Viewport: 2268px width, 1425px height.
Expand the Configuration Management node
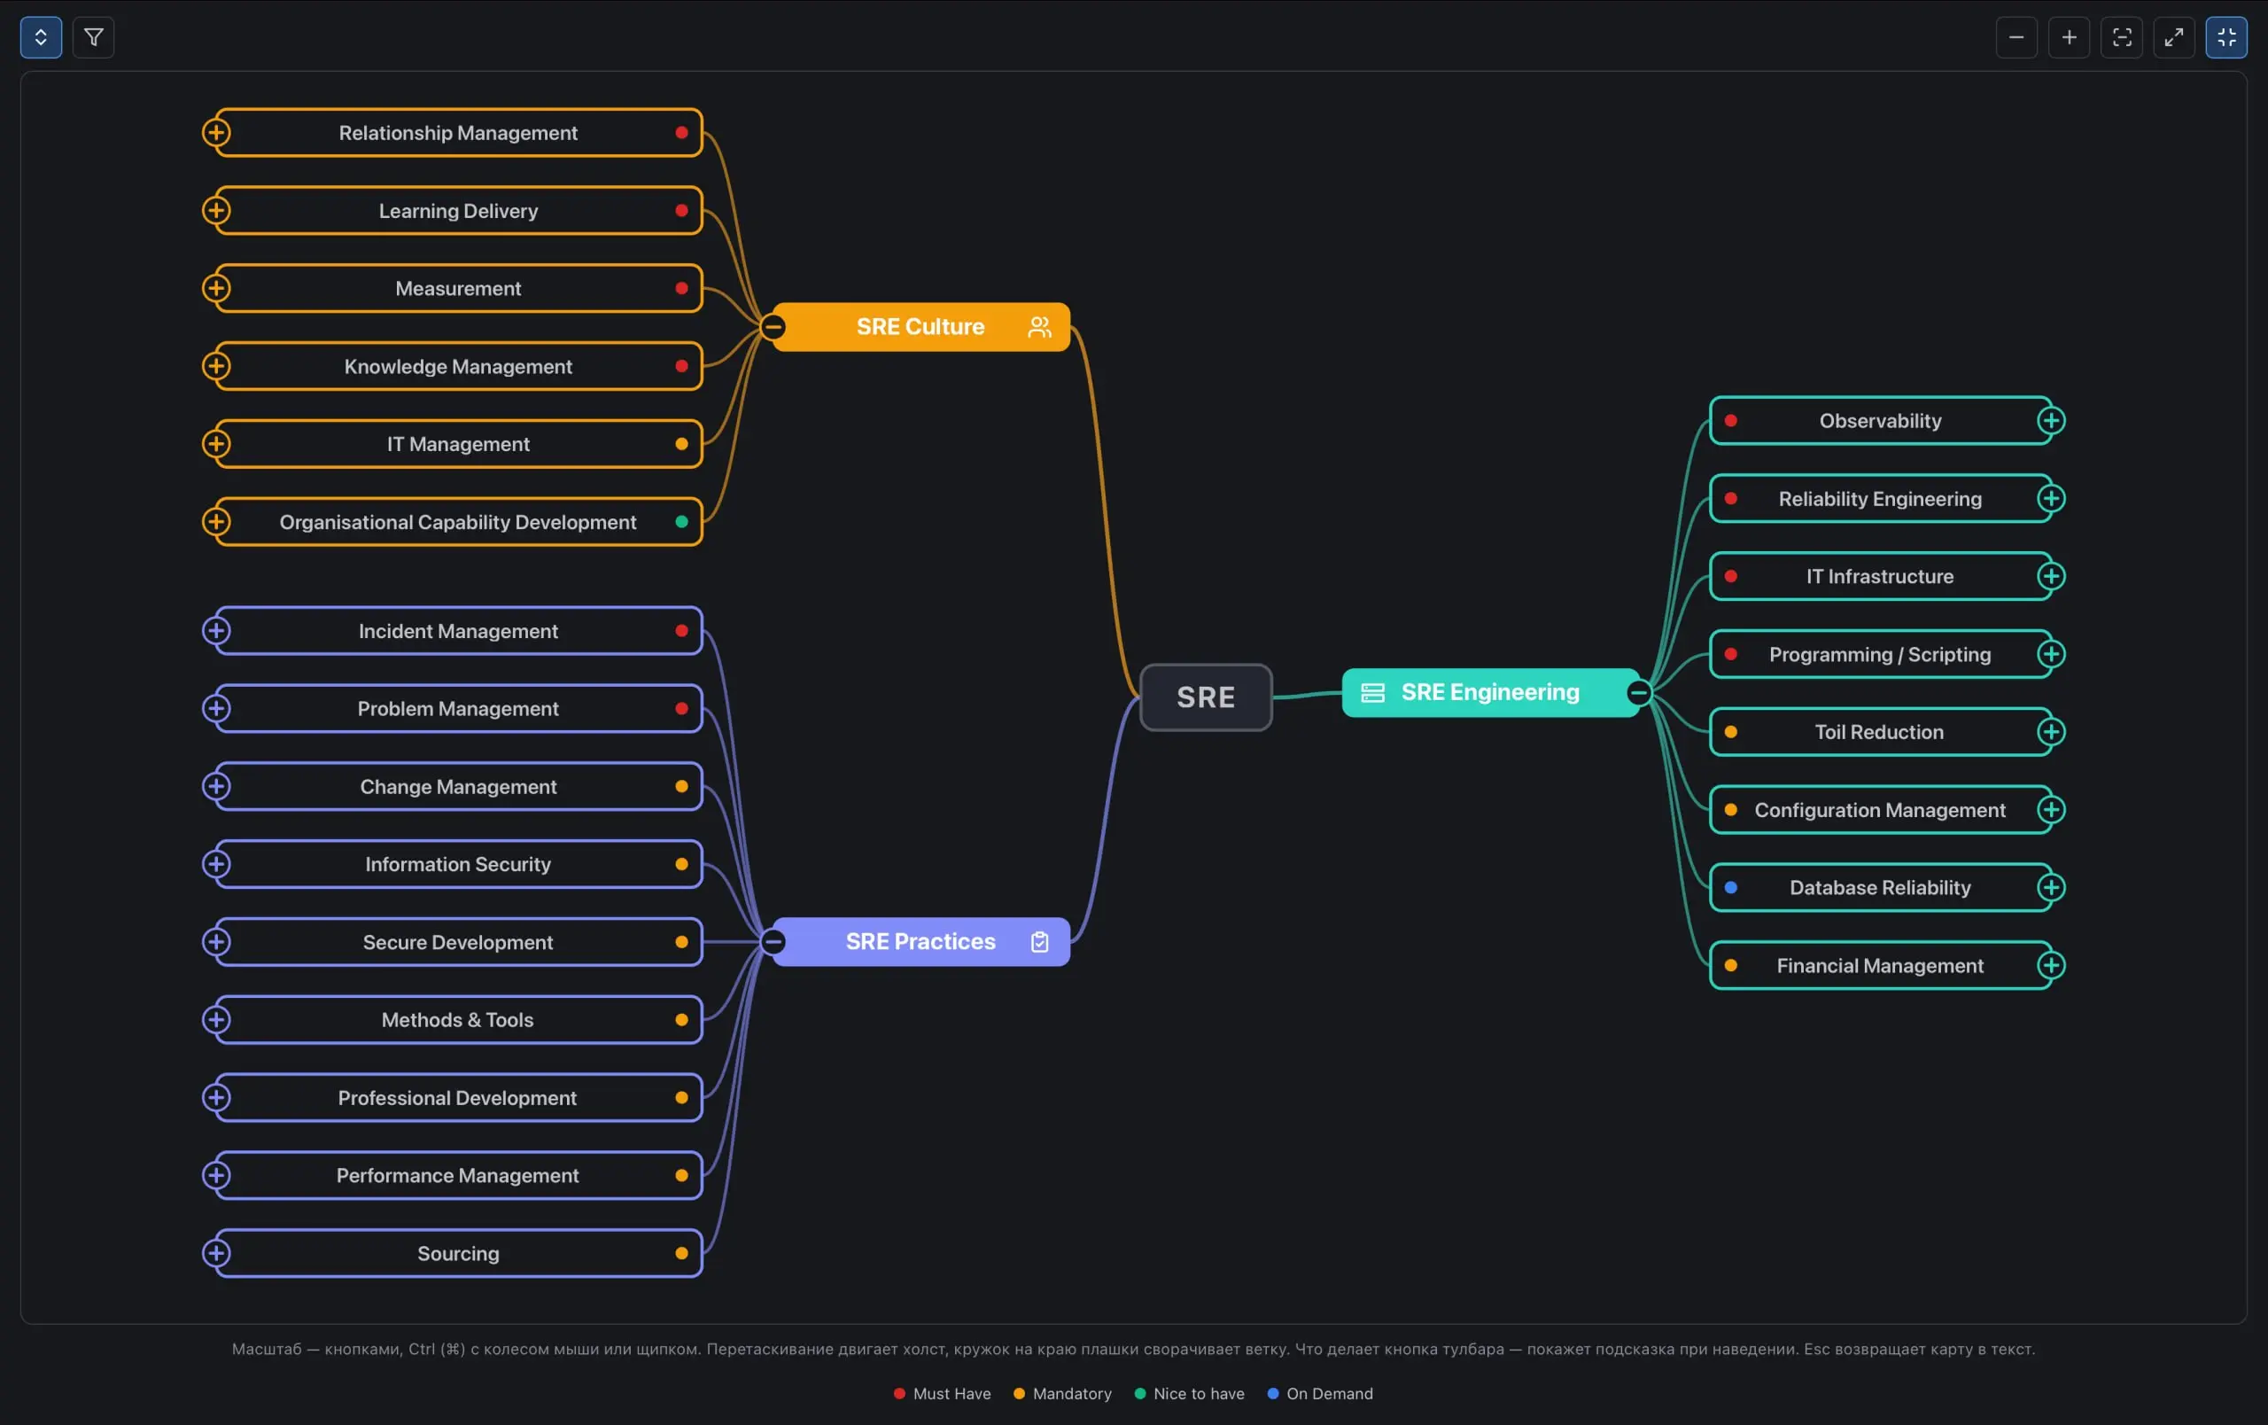pos(2051,810)
